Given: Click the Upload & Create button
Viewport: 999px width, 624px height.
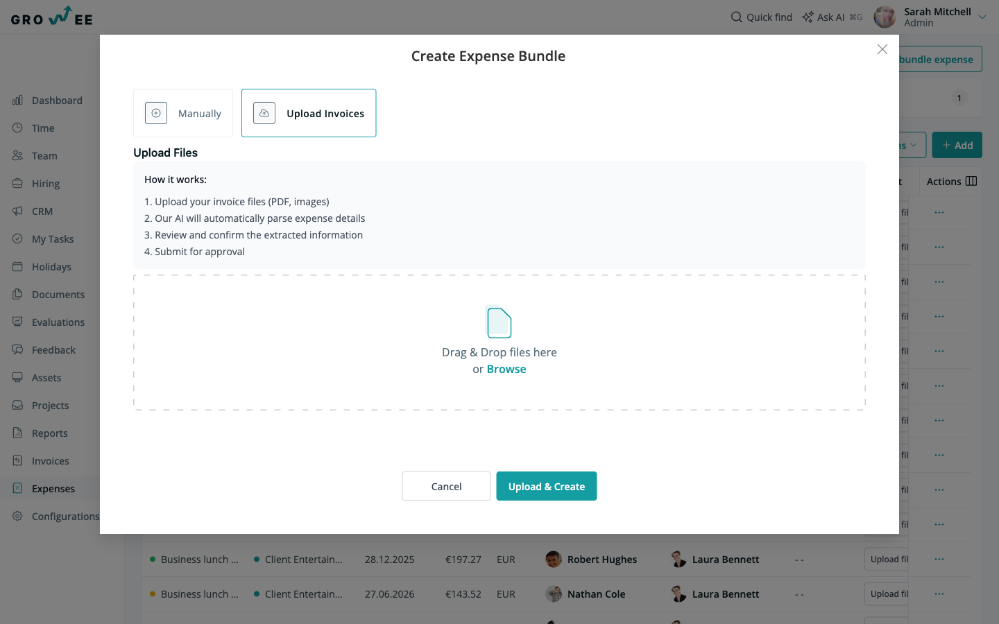Looking at the screenshot, I should click(547, 486).
